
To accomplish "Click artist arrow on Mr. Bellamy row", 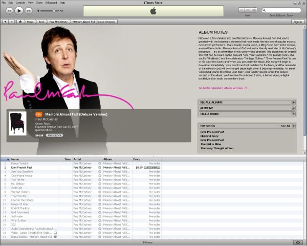I will (100, 184).
